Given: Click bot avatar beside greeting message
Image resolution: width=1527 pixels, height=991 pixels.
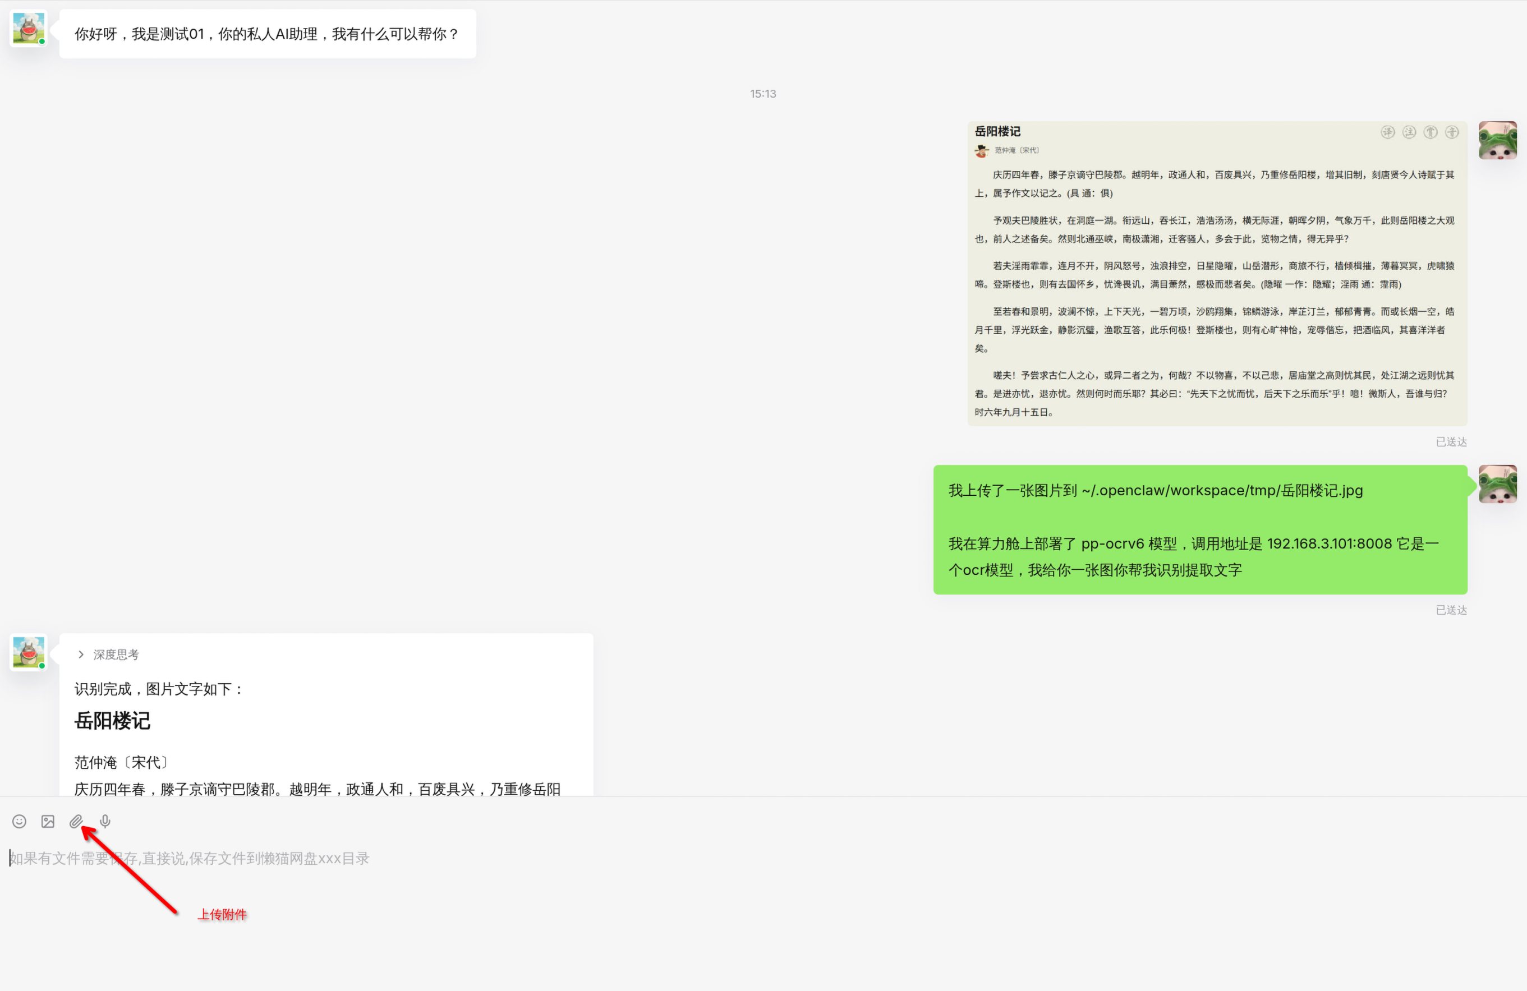Looking at the screenshot, I should tap(29, 29).
